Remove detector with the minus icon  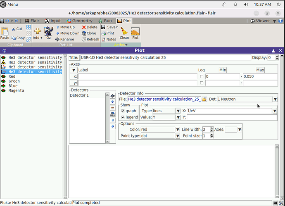[112, 108]
